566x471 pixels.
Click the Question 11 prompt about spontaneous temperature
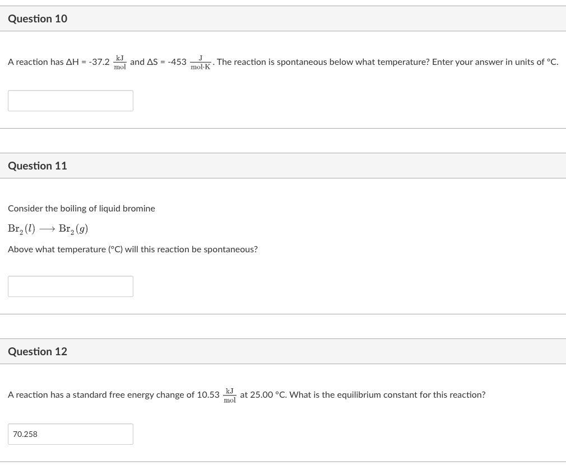point(133,249)
